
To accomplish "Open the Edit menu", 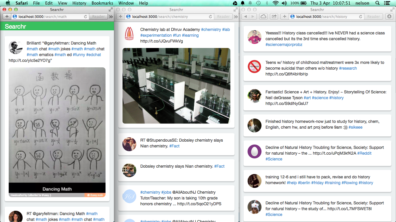I will [x=49, y=3].
